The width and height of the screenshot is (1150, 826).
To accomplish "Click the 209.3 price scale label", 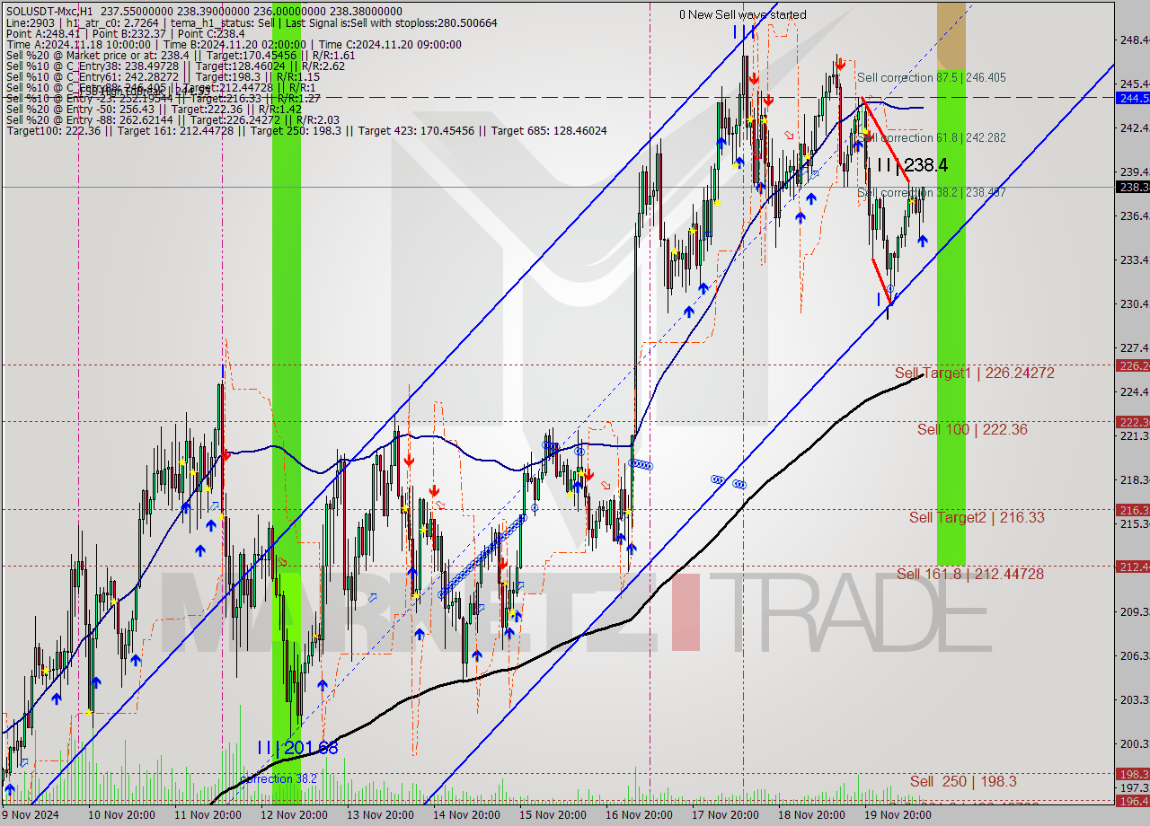I will 1134,611.
